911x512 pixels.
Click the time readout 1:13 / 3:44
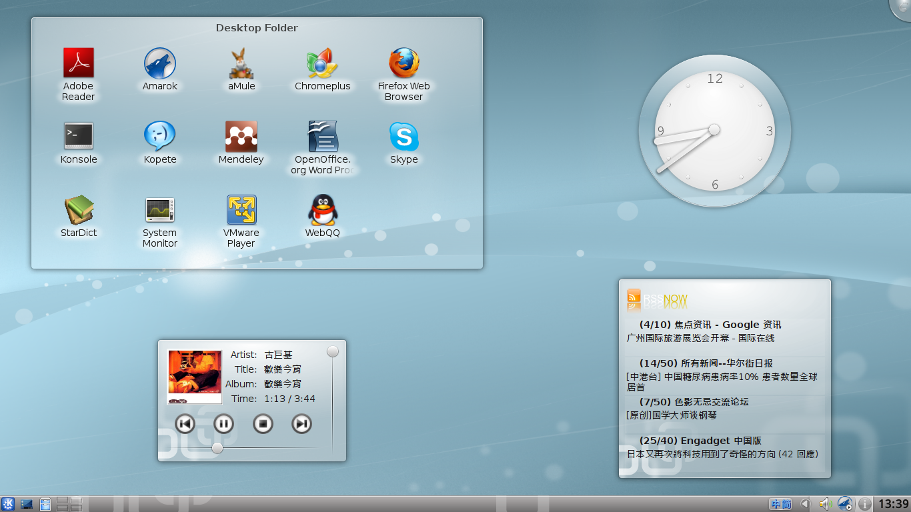tap(289, 399)
